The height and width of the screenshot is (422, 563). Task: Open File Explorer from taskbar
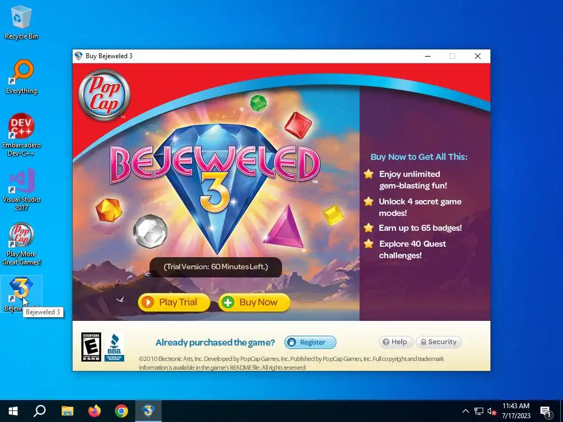[67, 411]
